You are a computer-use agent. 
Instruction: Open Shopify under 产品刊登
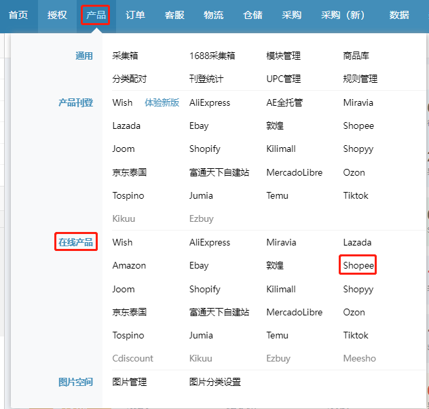pyautogui.click(x=204, y=149)
